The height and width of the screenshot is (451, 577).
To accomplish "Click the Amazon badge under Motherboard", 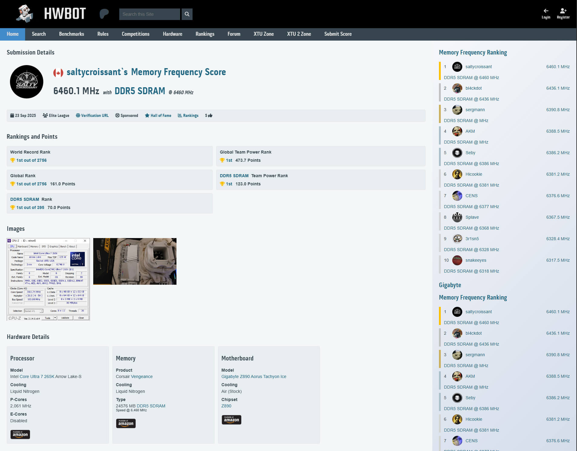I will coord(232,419).
